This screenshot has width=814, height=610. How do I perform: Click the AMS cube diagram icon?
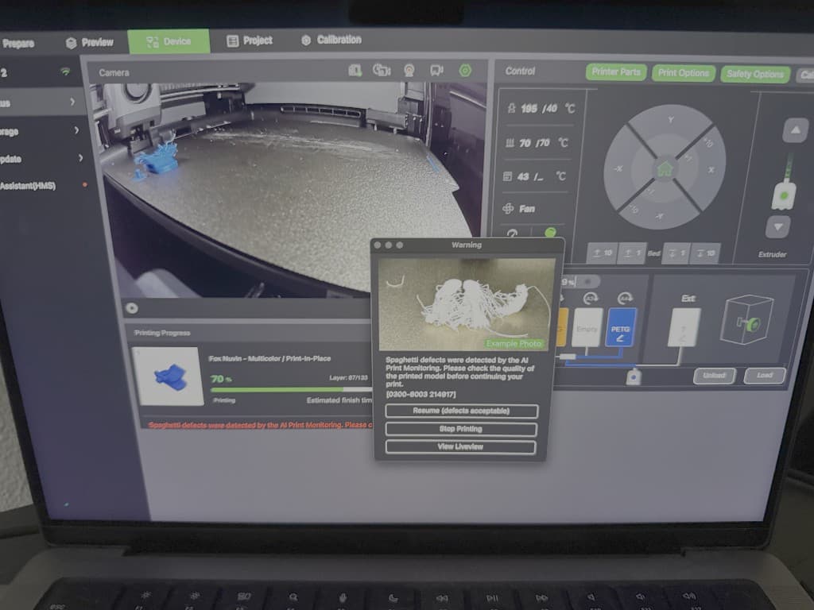tap(746, 319)
